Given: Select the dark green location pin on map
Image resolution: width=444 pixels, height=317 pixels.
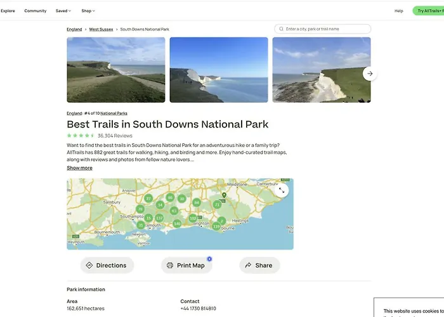Looking at the screenshot, I should [224, 195].
